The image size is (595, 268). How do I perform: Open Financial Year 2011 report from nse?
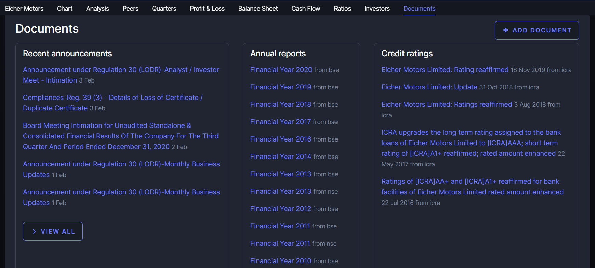280,243
